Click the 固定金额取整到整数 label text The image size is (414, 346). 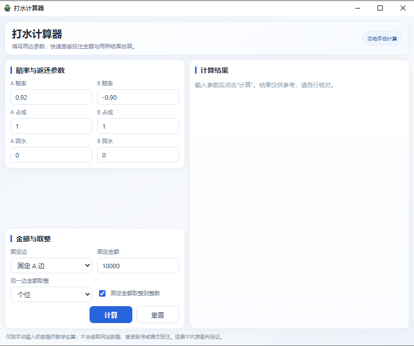[x=135, y=293]
